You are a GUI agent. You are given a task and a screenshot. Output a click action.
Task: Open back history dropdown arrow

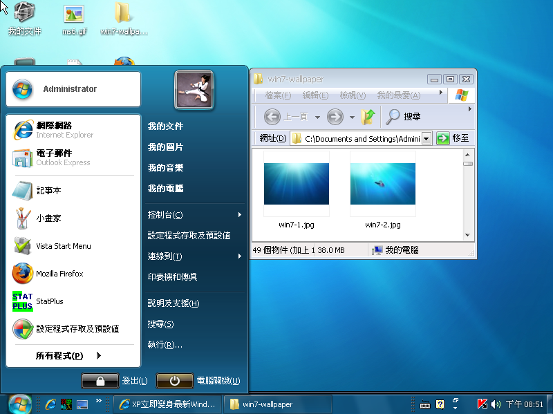(x=317, y=117)
